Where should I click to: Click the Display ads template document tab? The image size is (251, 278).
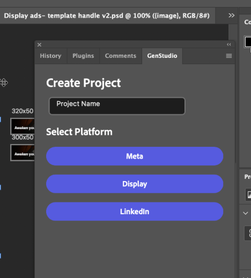pos(107,16)
